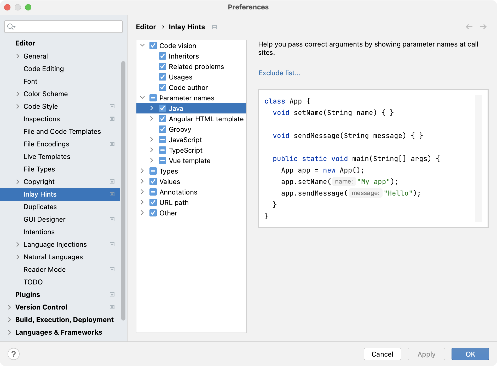Toggle the Angular HTML template checkbox

tap(163, 119)
